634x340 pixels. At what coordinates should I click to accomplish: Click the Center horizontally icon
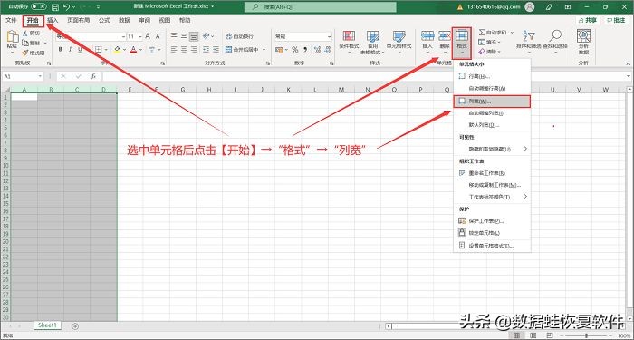(184, 49)
